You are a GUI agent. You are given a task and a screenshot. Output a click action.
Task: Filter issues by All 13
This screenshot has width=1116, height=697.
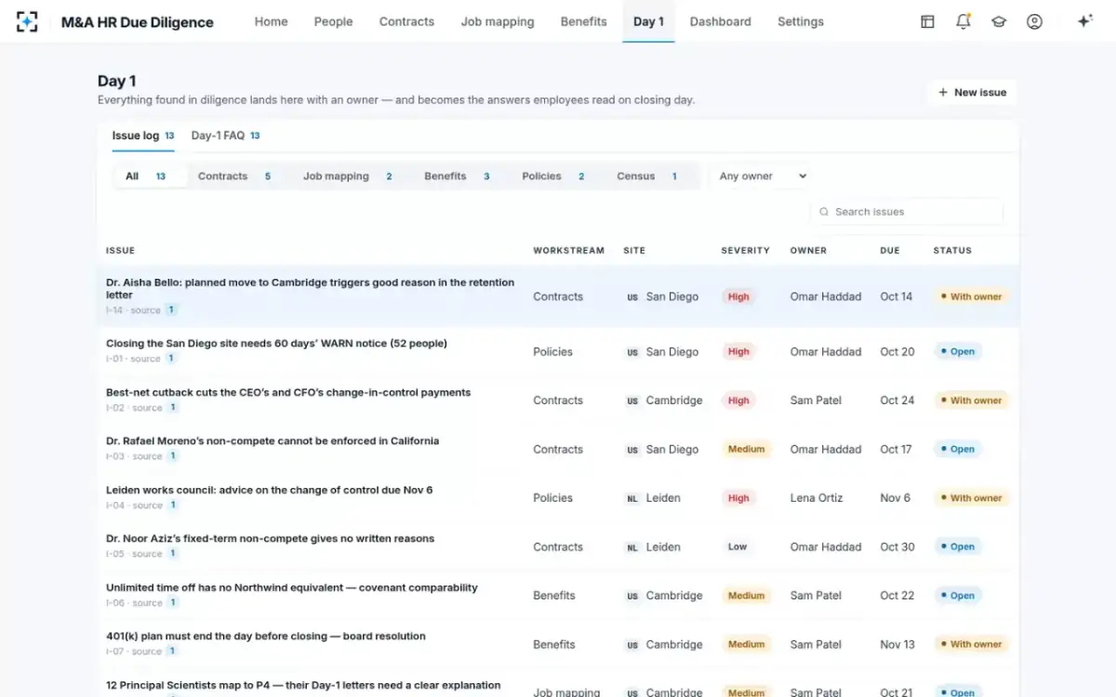pos(150,176)
